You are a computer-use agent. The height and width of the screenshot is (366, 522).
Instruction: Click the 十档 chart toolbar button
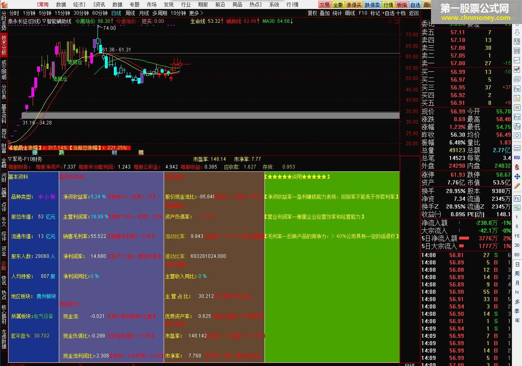[x=401, y=13]
